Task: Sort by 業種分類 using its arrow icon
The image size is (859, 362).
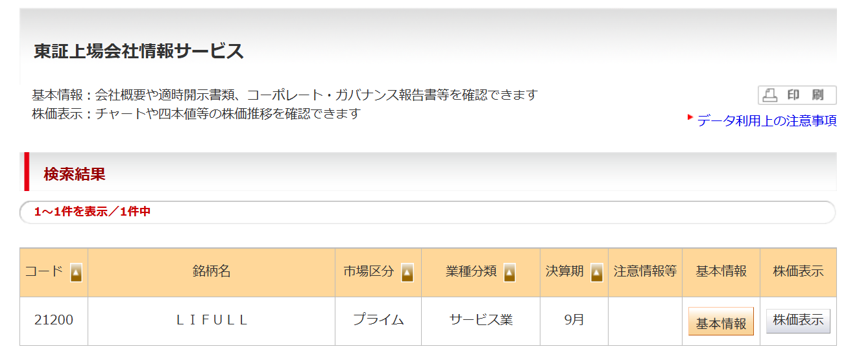Action: [x=510, y=273]
